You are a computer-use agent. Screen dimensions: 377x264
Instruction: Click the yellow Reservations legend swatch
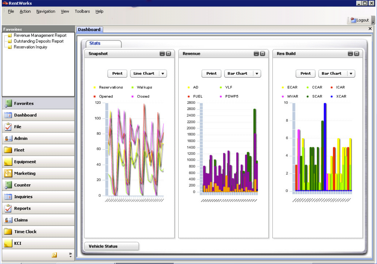95,87
